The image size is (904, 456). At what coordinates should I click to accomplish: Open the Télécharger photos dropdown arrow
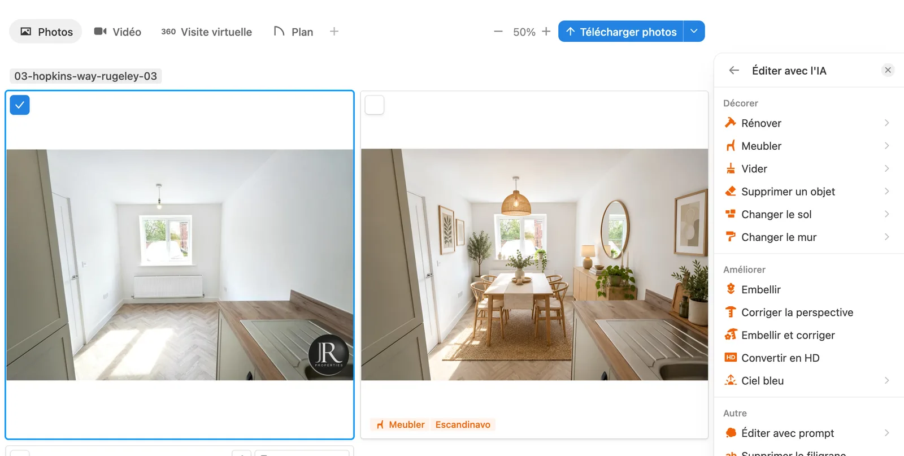coord(694,31)
